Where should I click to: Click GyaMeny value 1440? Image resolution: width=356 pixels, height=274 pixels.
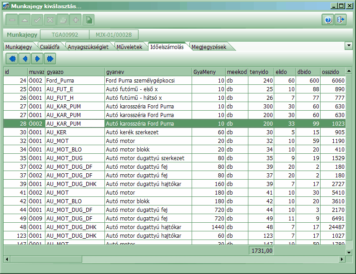pyautogui.click(x=209, y=227)
